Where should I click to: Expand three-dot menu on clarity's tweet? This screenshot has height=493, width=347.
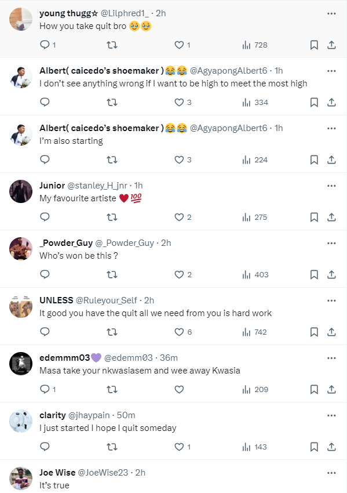coord(331,415)
